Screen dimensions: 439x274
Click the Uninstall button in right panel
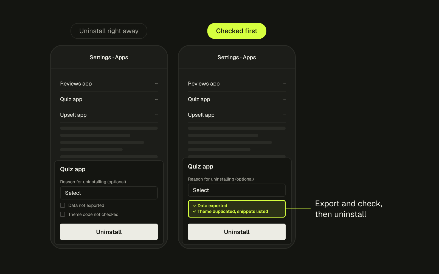coord(237,232)
